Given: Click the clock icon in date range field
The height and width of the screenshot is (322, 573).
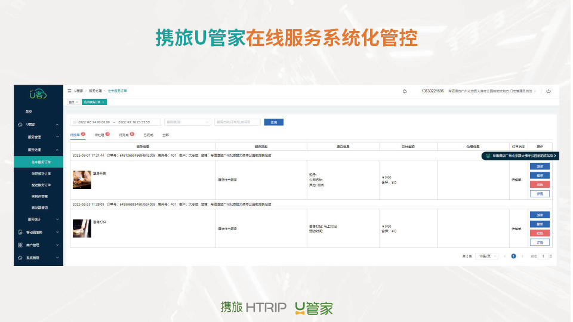Looking at the screenshot, I should point(74,122).
